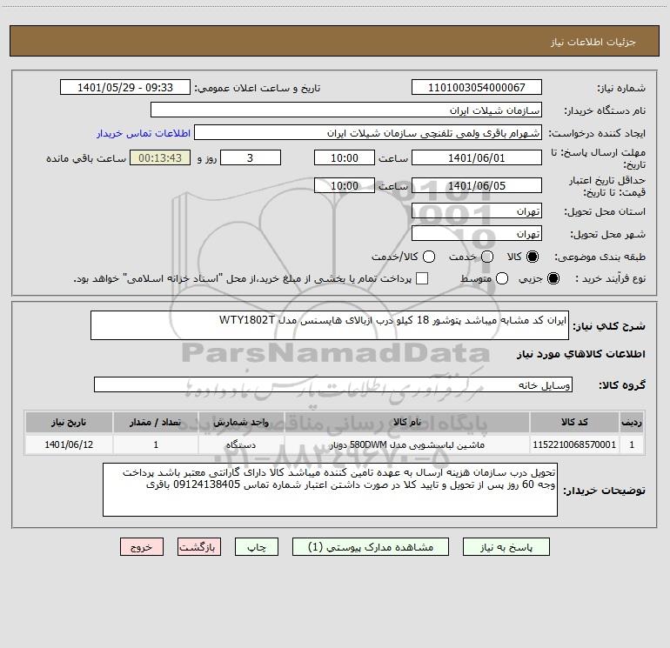
Task: Click the طبقه بندی موضوعی label
Action: point(600,257)
